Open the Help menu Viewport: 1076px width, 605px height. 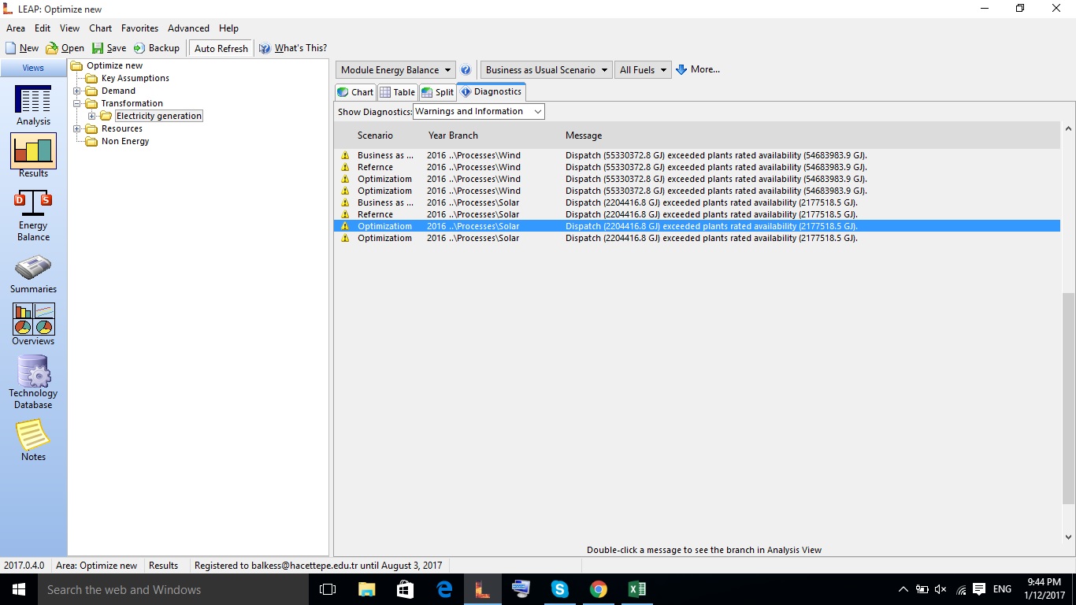click(x=228, y=28)
